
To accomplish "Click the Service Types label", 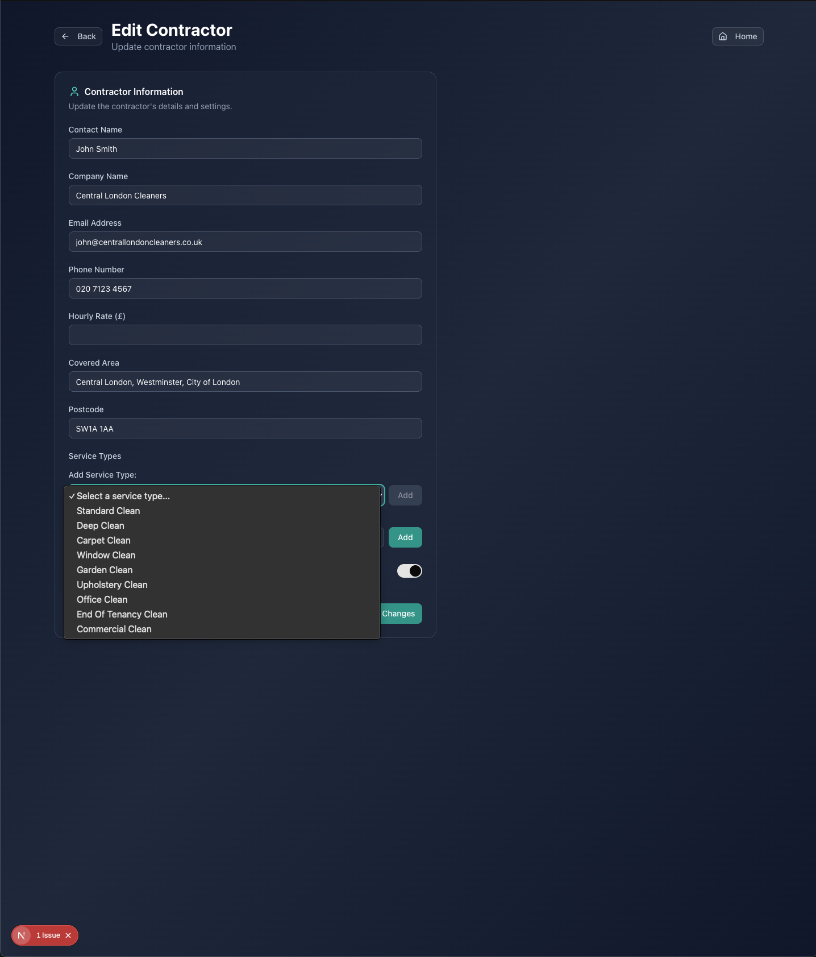I will [x=95, y=456].
